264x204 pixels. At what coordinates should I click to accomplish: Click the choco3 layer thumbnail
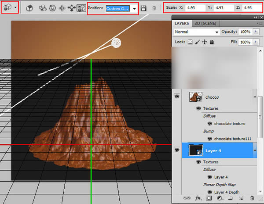pyautogui.click(x=196, y=97)
